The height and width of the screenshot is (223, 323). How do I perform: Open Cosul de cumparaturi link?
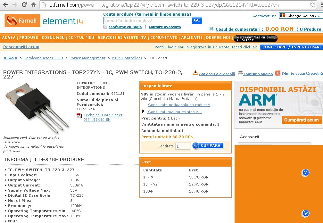click(x=240, y=29)
